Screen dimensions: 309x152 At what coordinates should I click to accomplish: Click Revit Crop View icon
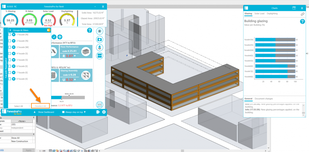[68, 150]
